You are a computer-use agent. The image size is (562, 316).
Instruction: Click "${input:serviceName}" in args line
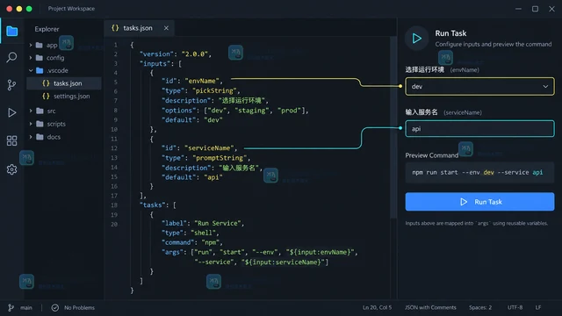(x=284, y=262)
